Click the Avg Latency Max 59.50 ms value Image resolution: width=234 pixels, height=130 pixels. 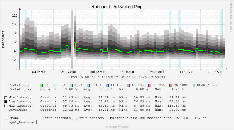(x=178, y=102)
